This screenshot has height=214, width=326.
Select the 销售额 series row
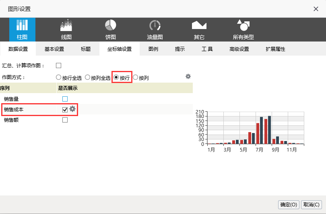(97, 120)
